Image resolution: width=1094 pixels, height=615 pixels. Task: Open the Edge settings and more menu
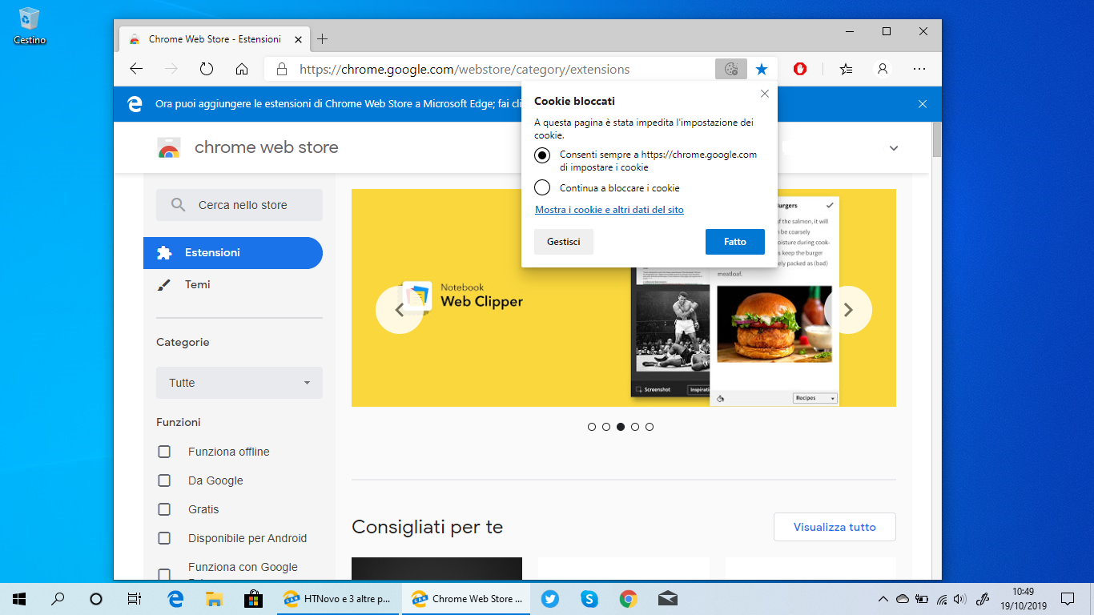click(x=919, y=69)
